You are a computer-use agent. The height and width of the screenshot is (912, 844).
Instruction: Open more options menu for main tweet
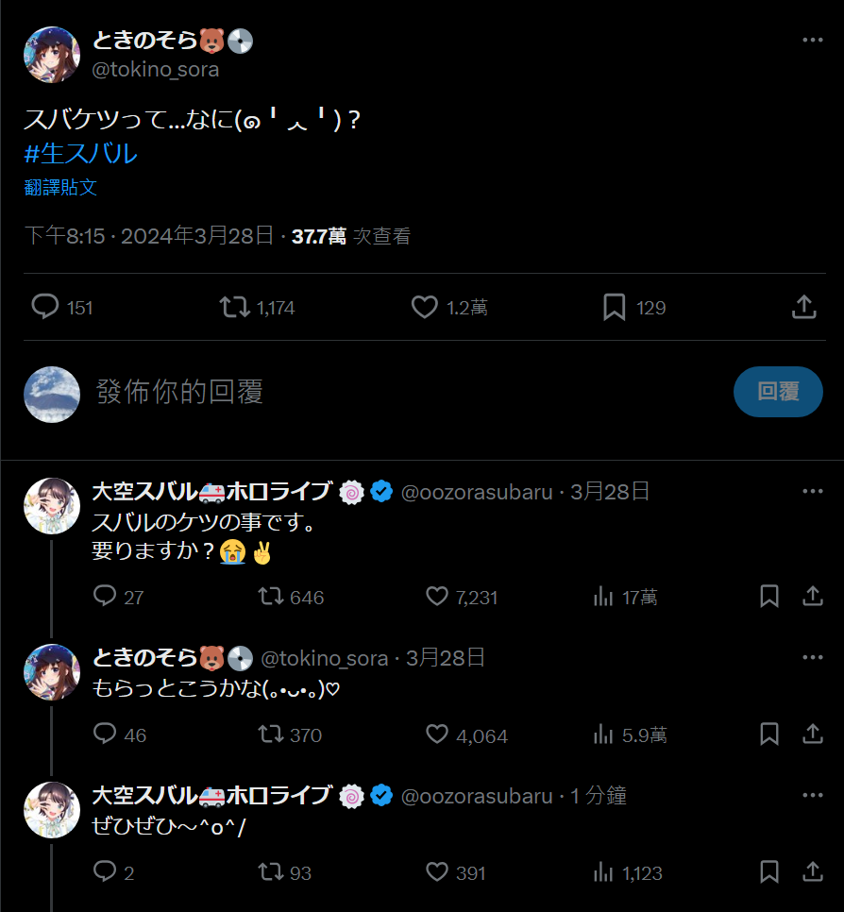pos(812,41)
